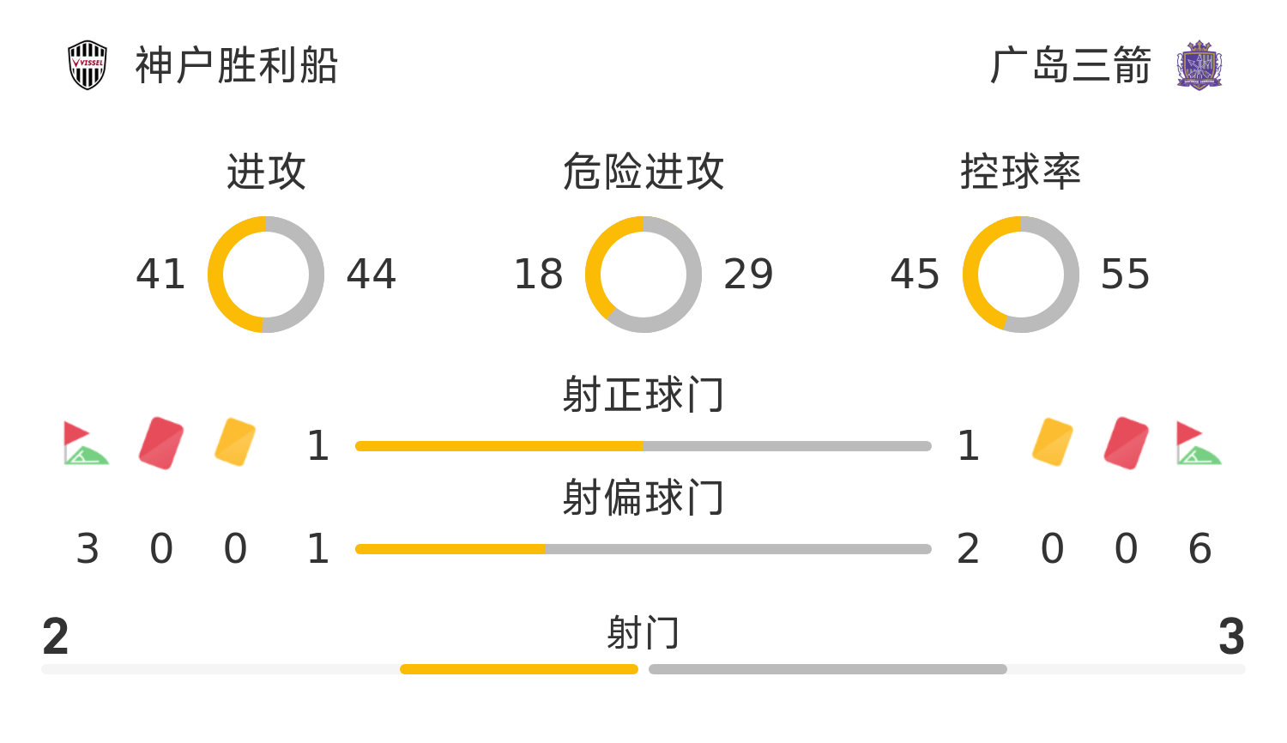
Task: Click the 射偏球门 progress bar
Action: pyautogui.click(x=643, y=549)
